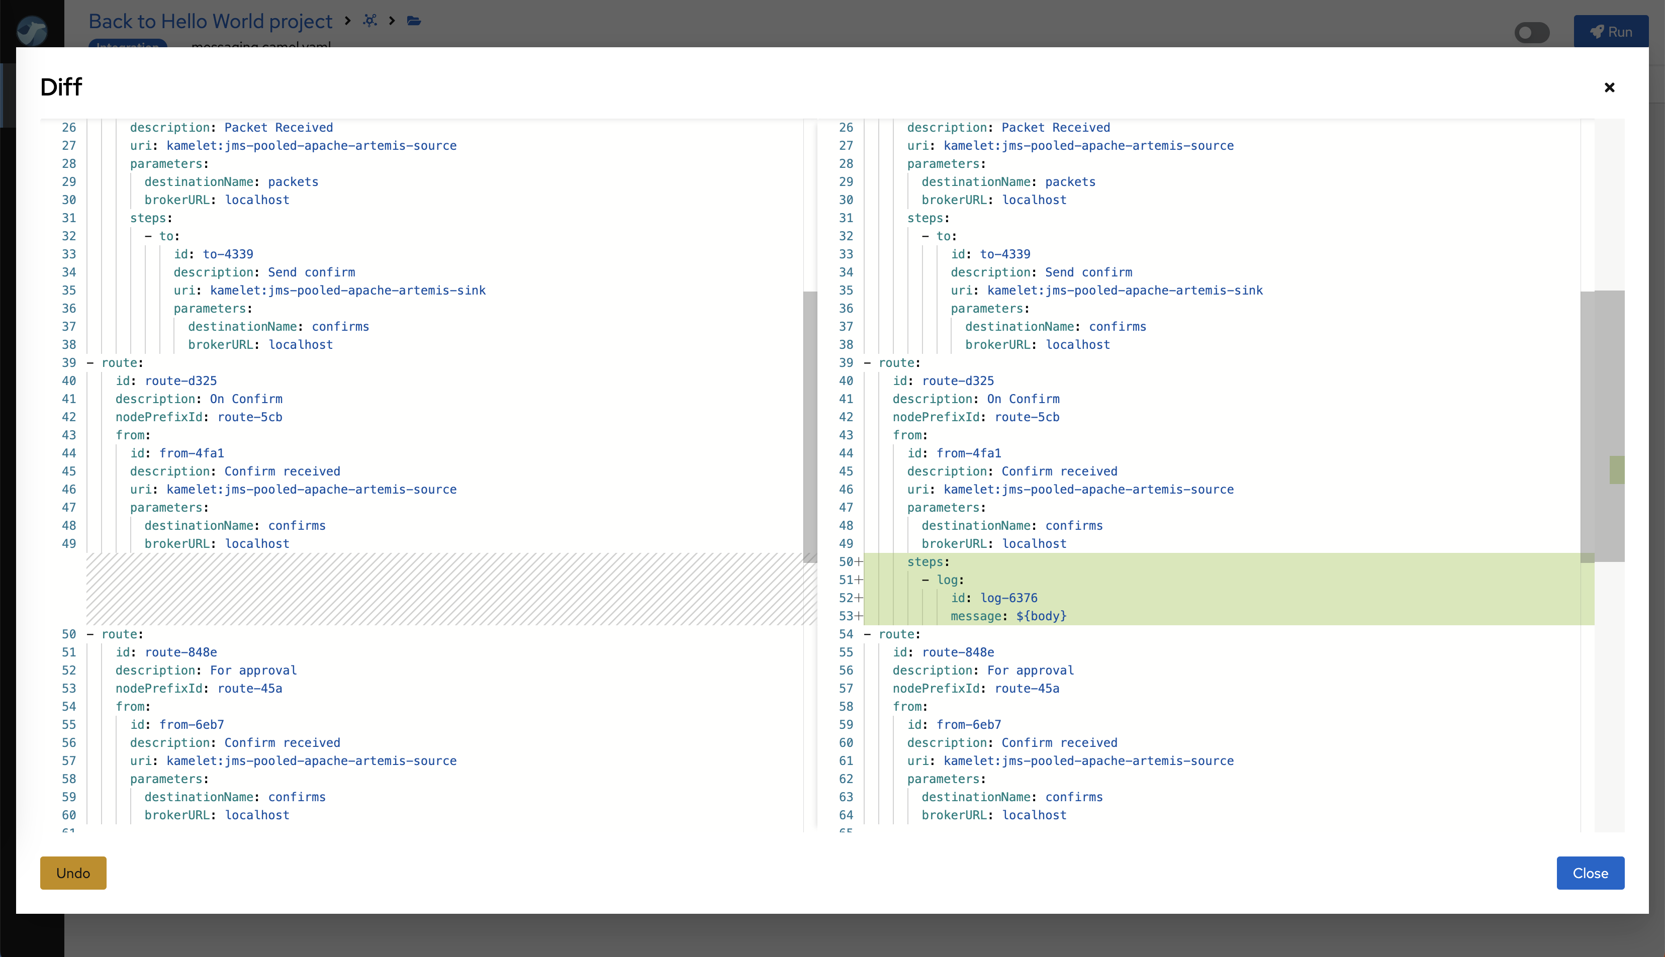The width and height of the screenshot is (1665, 957).
Task: Click line number 54 in right pane
Action: (x=845, y=634)
